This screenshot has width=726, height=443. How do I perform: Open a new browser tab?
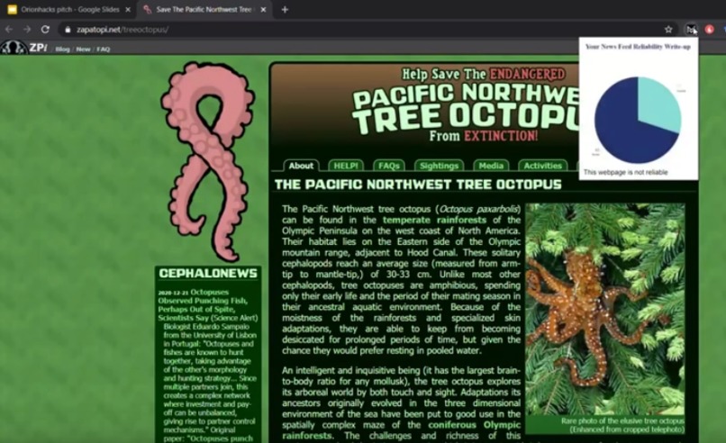[285, 9]
